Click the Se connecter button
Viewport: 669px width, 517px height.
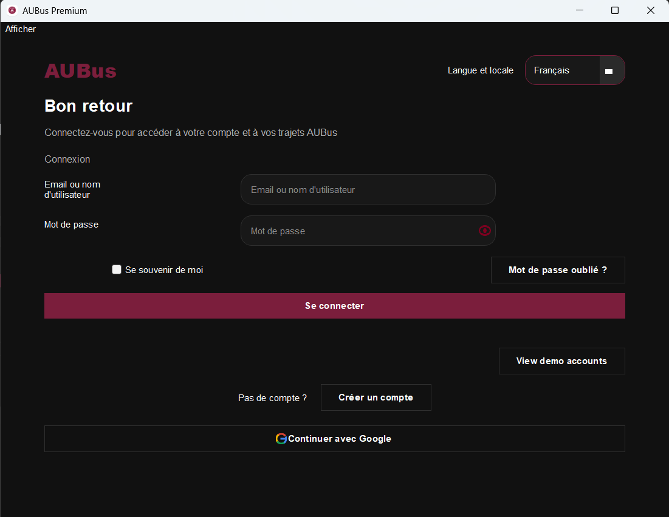coord(334,306)
